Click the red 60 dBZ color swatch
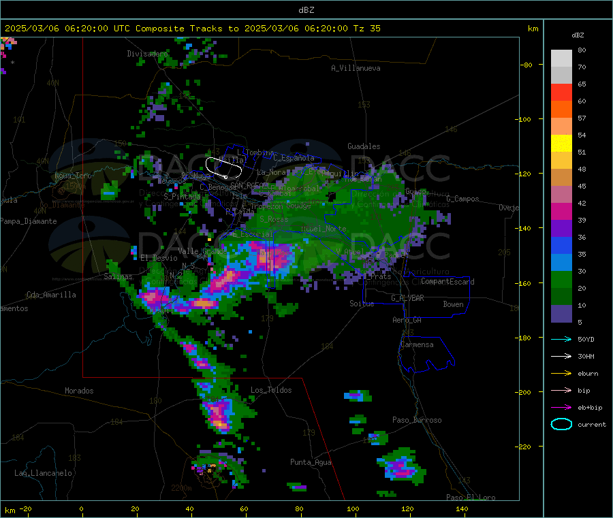613x518 pixels. pyautogui.click(x=561, y=92)
